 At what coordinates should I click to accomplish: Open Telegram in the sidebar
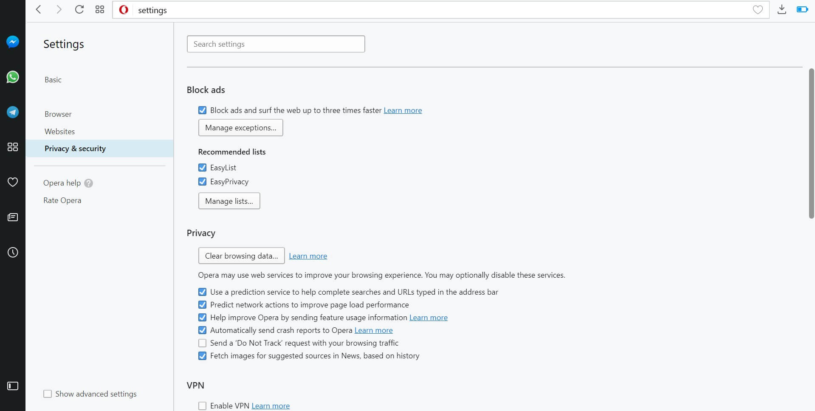point(13,112)
